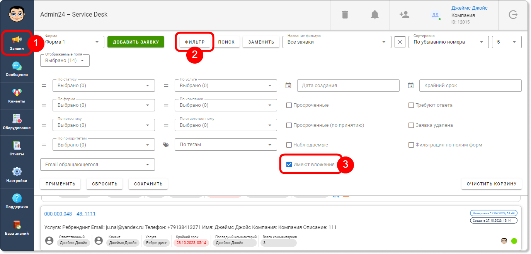Expand the По статусу dropdown
This screenshot has width=531, height=254.
(104, 86)
